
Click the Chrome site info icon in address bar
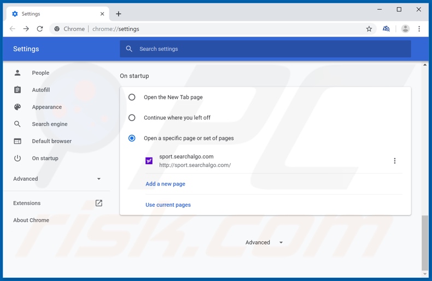[x=57, y=29]
